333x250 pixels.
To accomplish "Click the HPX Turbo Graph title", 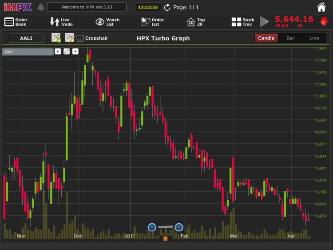I will 163,38.
